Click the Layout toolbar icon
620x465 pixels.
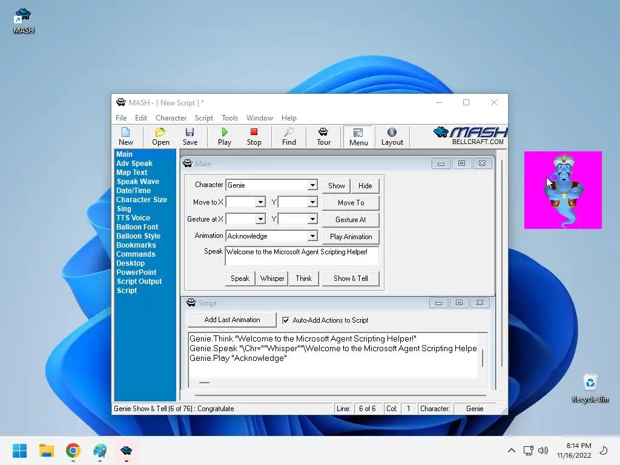392,136
